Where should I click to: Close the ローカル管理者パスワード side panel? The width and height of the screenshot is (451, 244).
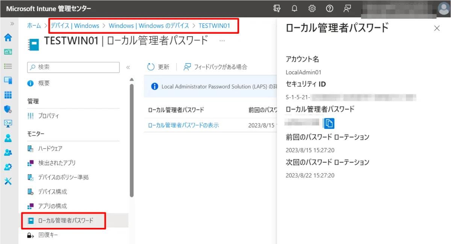(437, 28)
